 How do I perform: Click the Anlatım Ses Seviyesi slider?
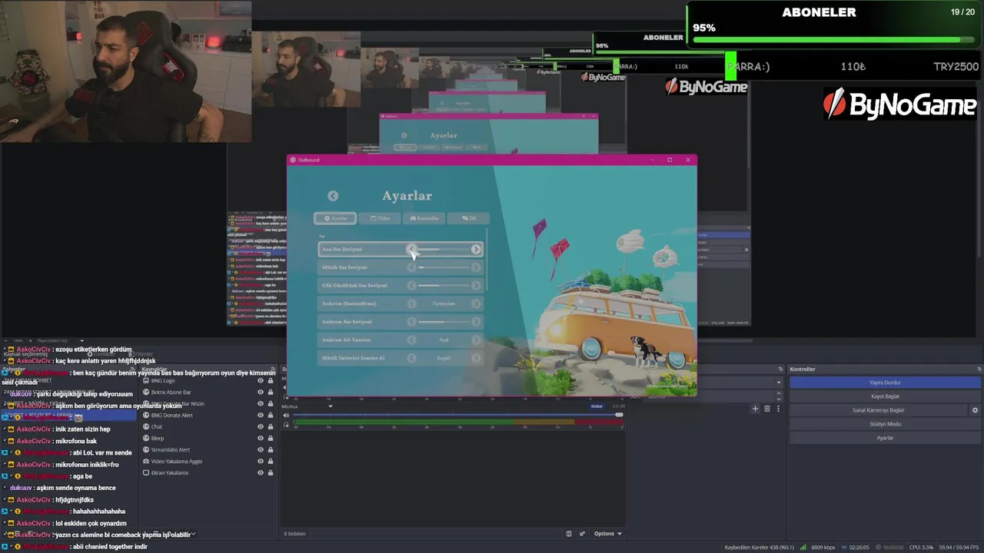444,321
